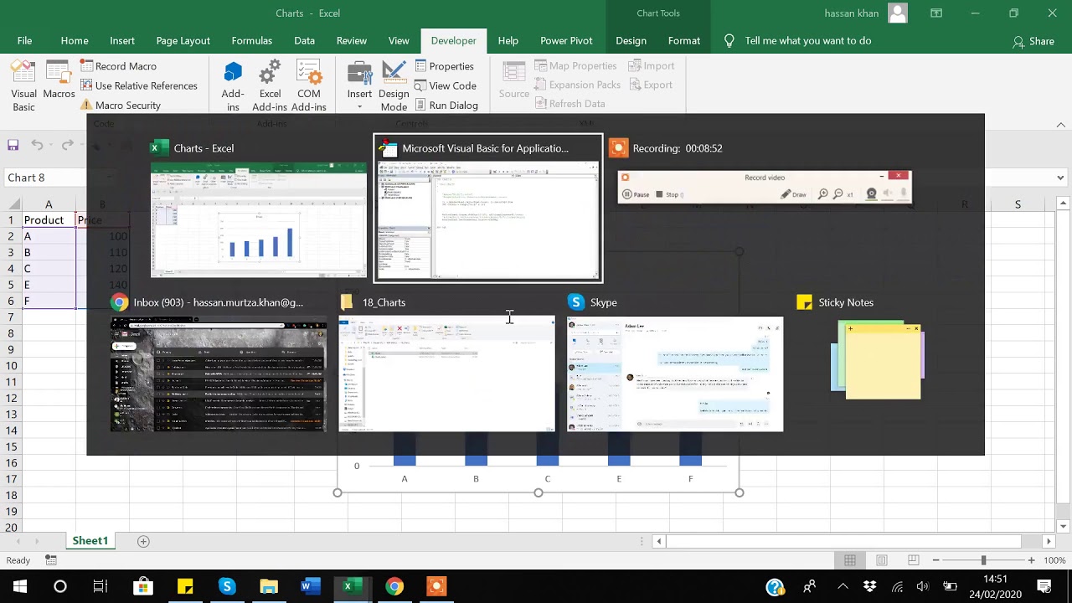This screenshot has height=603, width=1072.
Task: Open the Power Pivot tab
Action: [566, 40]
